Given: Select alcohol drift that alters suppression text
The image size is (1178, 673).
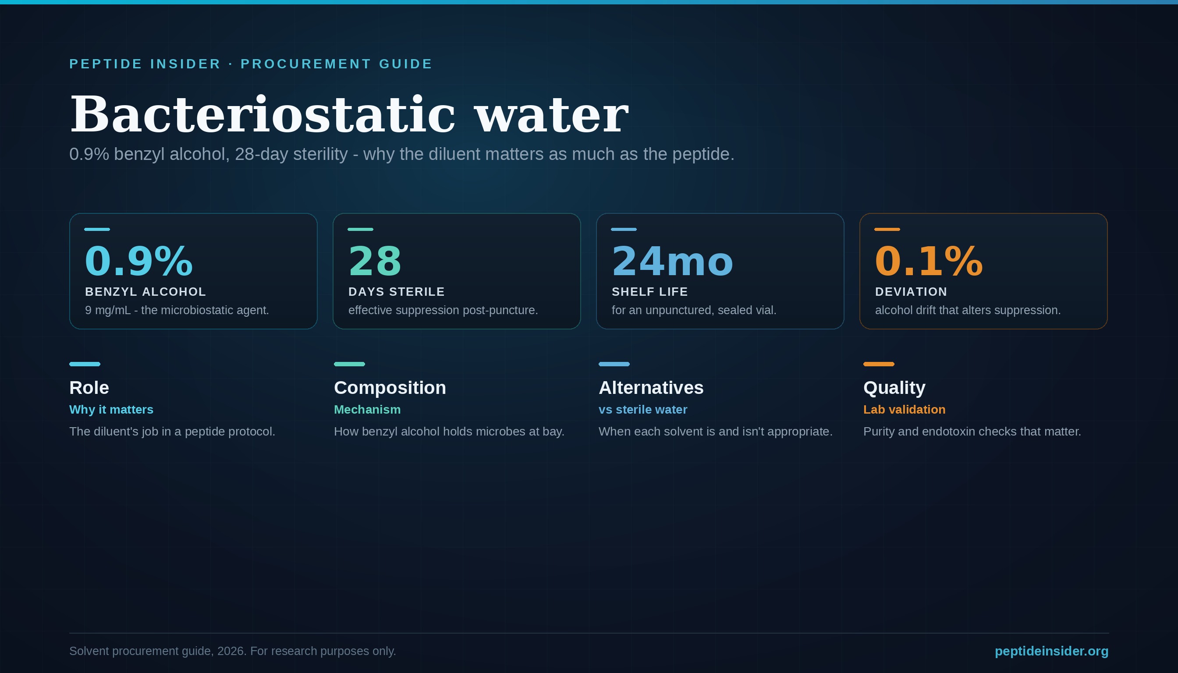Looking at the screenshot, I should coord(968,310).
